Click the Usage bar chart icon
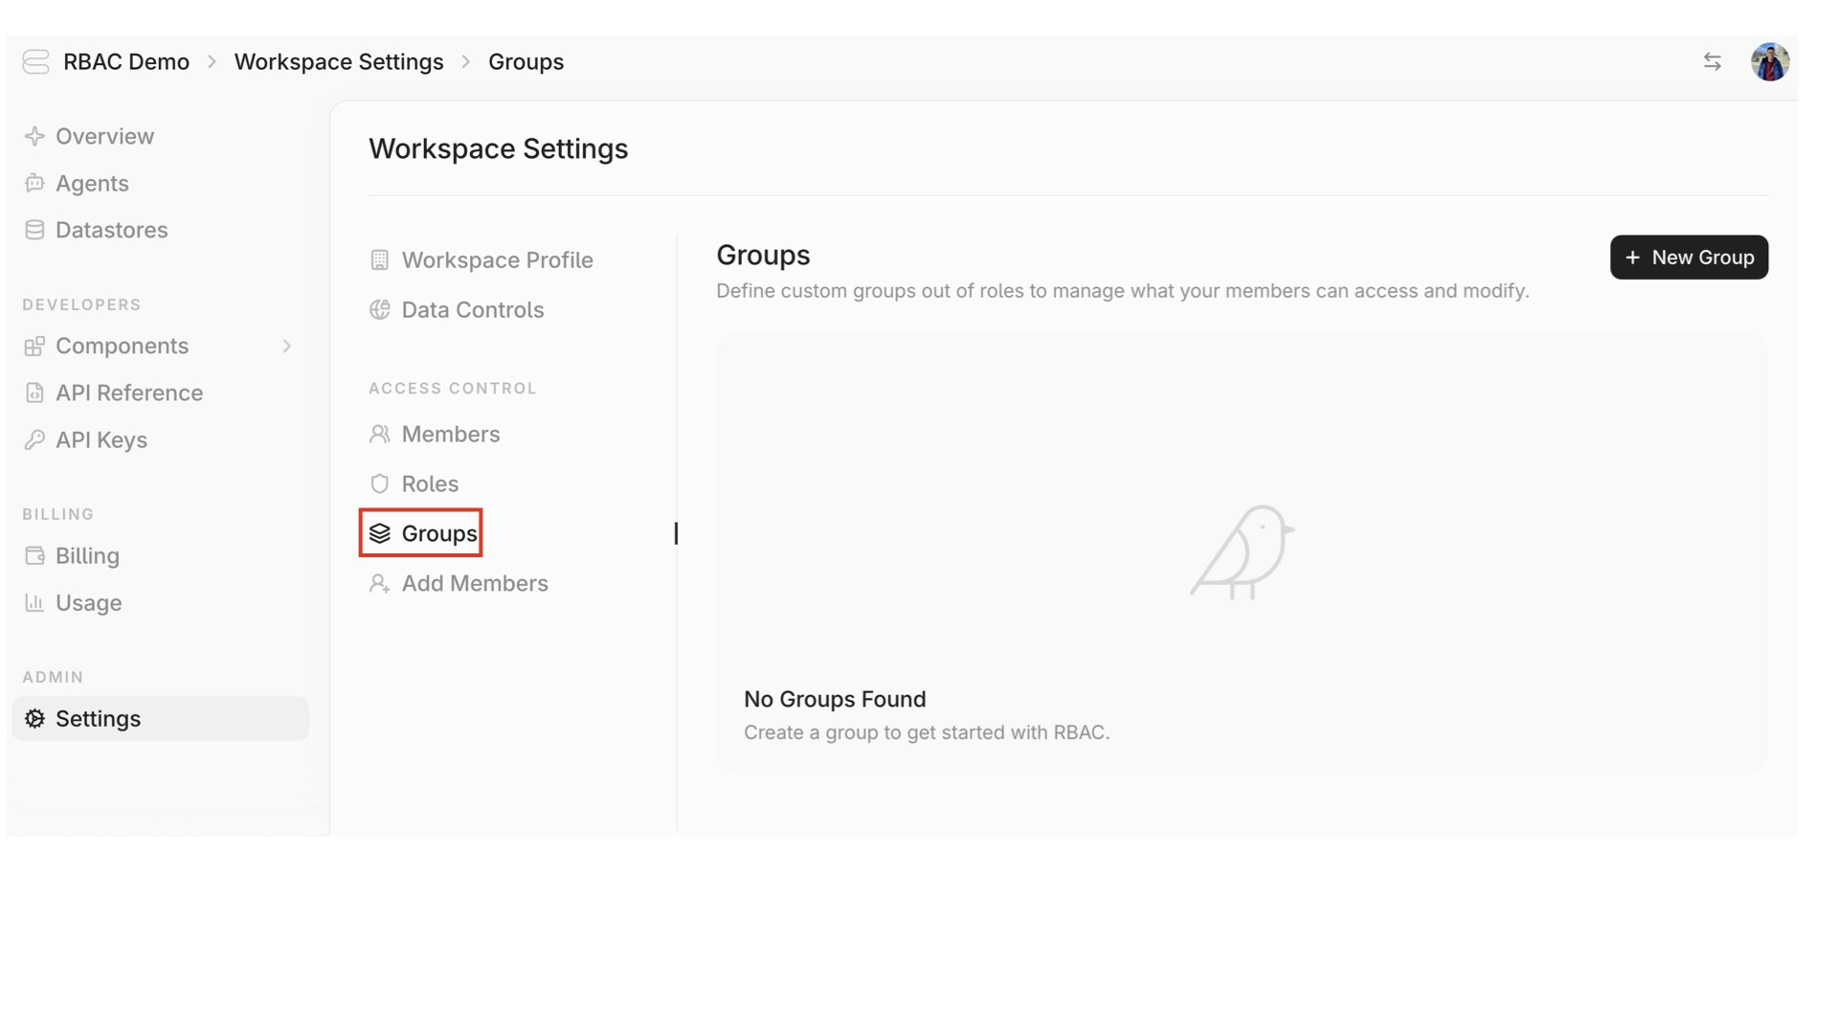Screen dimensions: 1838x1034 pyautogui.click(x=34, y=602)
